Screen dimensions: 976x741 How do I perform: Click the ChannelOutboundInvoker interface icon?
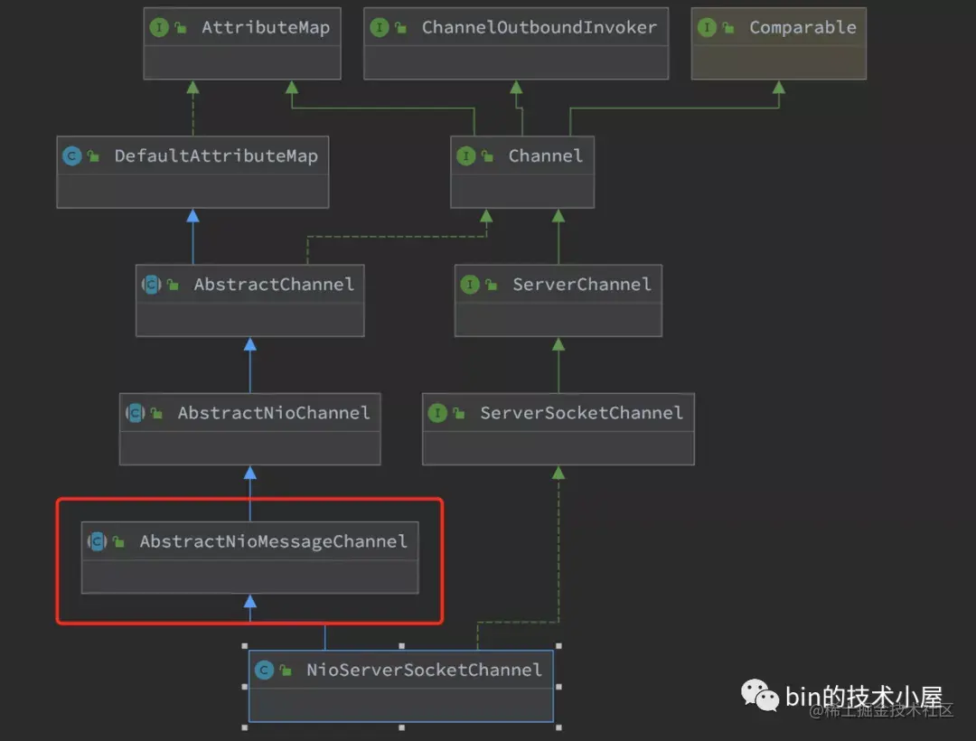[379, 27]
